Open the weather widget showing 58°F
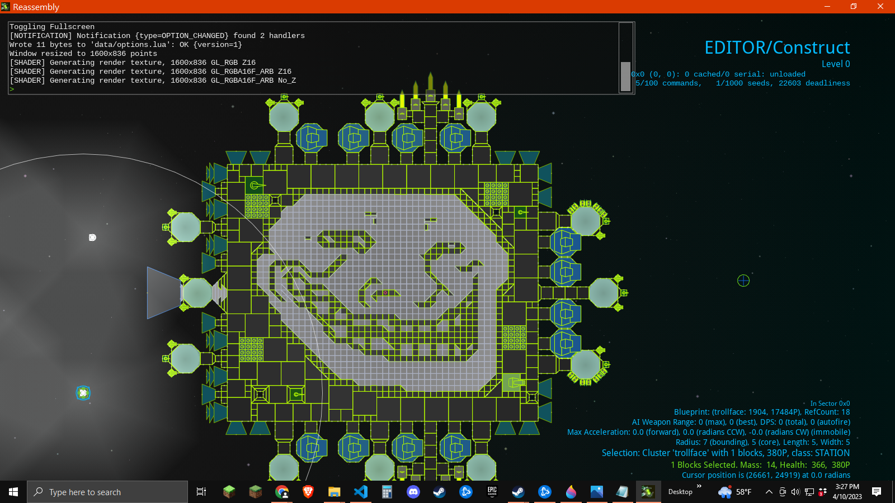Screen dimensions: 895x503 [735, 492]
